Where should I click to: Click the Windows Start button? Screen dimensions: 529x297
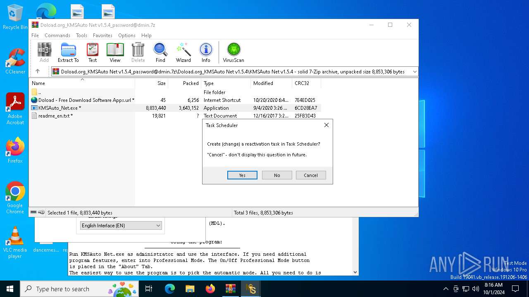point(10,289)
